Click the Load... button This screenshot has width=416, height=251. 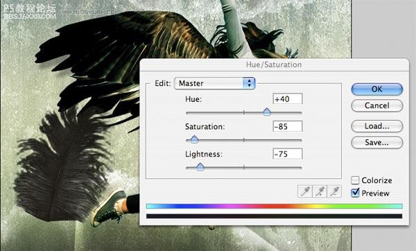pos(377,126)
